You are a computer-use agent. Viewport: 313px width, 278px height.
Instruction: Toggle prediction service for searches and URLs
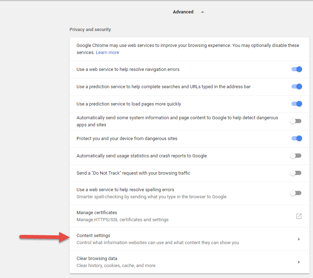coord(297,87)
